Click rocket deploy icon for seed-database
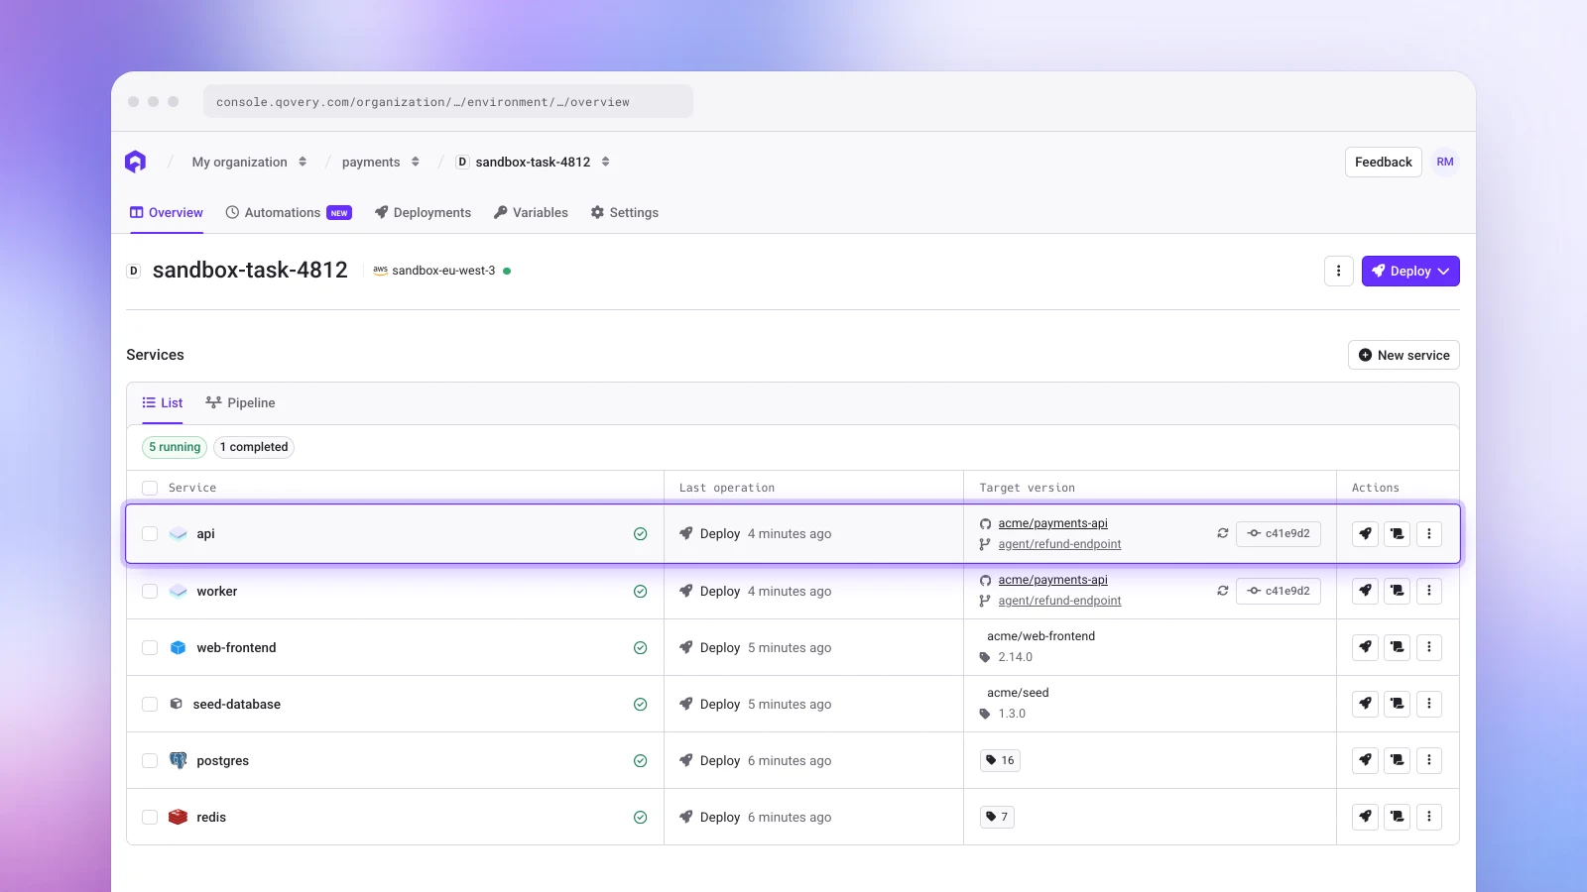This screenshot has height=892, width=1587. tap(1366, 704)
